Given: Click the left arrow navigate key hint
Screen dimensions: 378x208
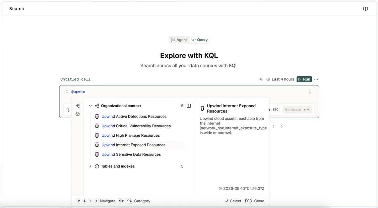Looking at the screenshot, I should (90, 201).
